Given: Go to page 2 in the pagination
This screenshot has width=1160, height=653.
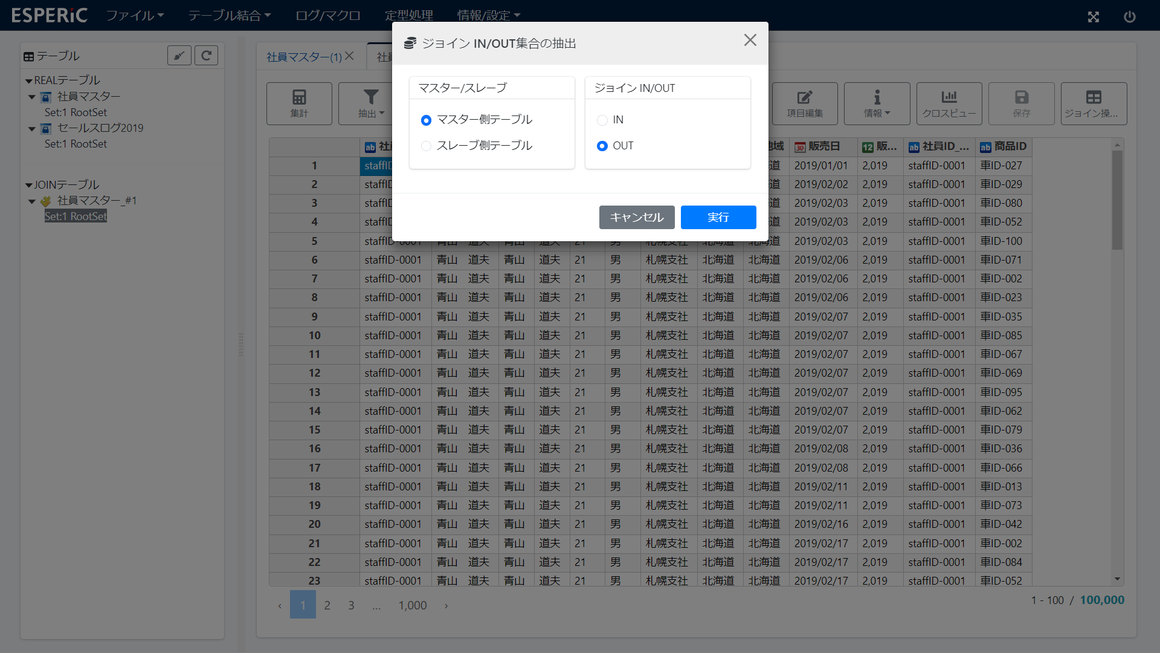Looking at the screenshot, I should (x=327, y=605).
